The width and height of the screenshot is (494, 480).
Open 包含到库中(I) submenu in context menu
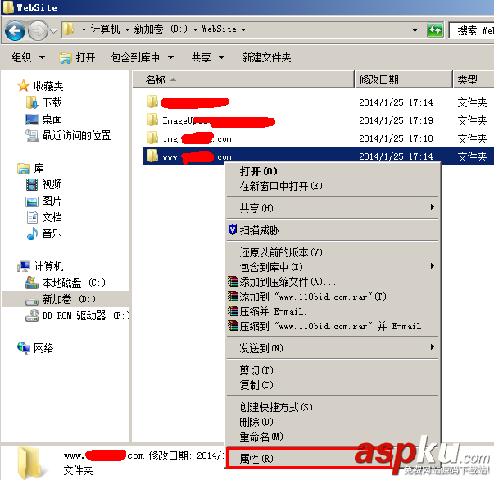(333, 267)
